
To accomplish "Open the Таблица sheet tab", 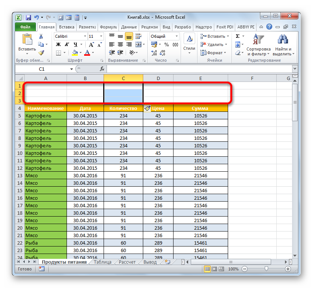I will [x=102, y=262].
